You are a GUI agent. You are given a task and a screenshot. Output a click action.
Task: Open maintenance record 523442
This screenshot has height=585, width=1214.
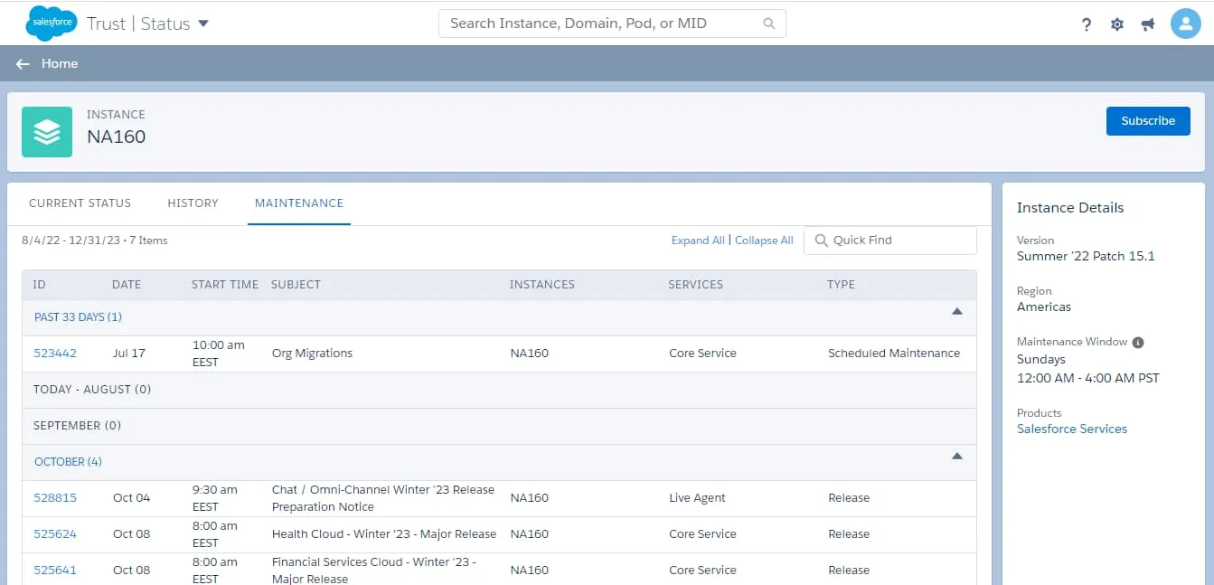tap(55, 354)
